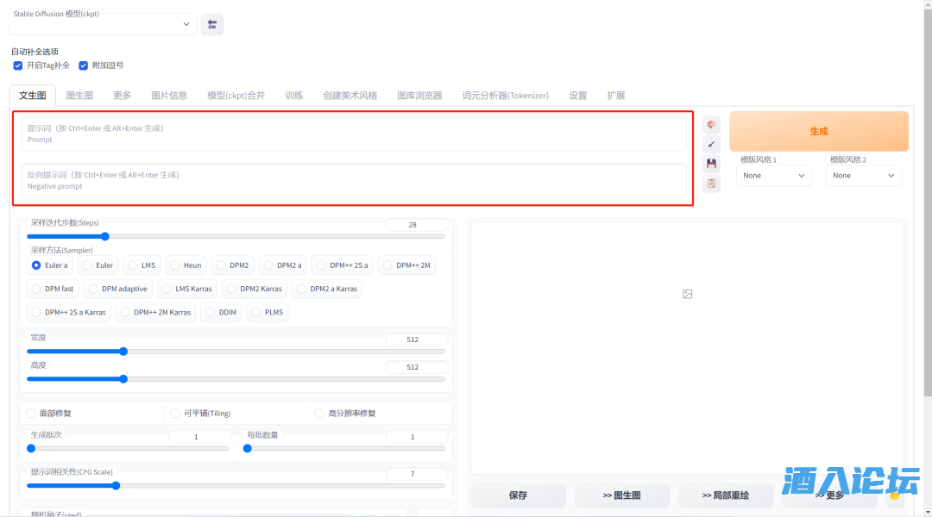Expand the 模版风格 1 dropdown
The image size is (932, 517).
click(774, 176)
